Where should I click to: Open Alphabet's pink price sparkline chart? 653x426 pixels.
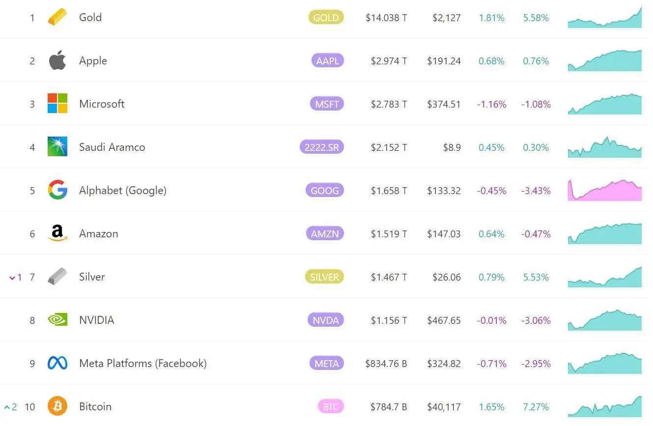tap(604, 191)
